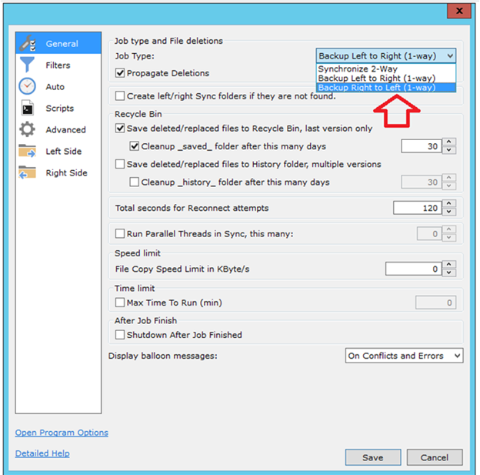480x475 pixels.
Task: Switch to the Filters page
Action: pos(58,65)
